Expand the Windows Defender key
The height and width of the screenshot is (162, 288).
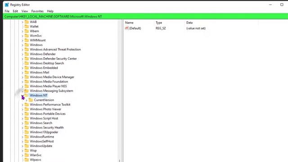coord(22,54)
